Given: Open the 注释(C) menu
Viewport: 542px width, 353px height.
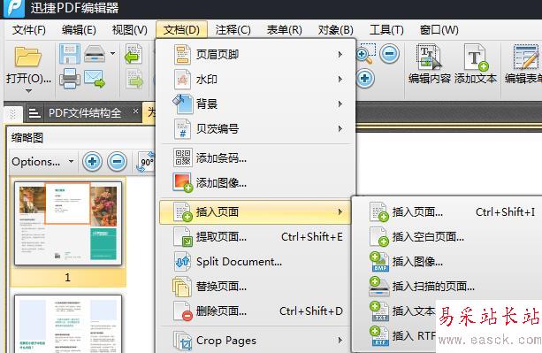Looking at the screenshot, I should coord(233,30).
